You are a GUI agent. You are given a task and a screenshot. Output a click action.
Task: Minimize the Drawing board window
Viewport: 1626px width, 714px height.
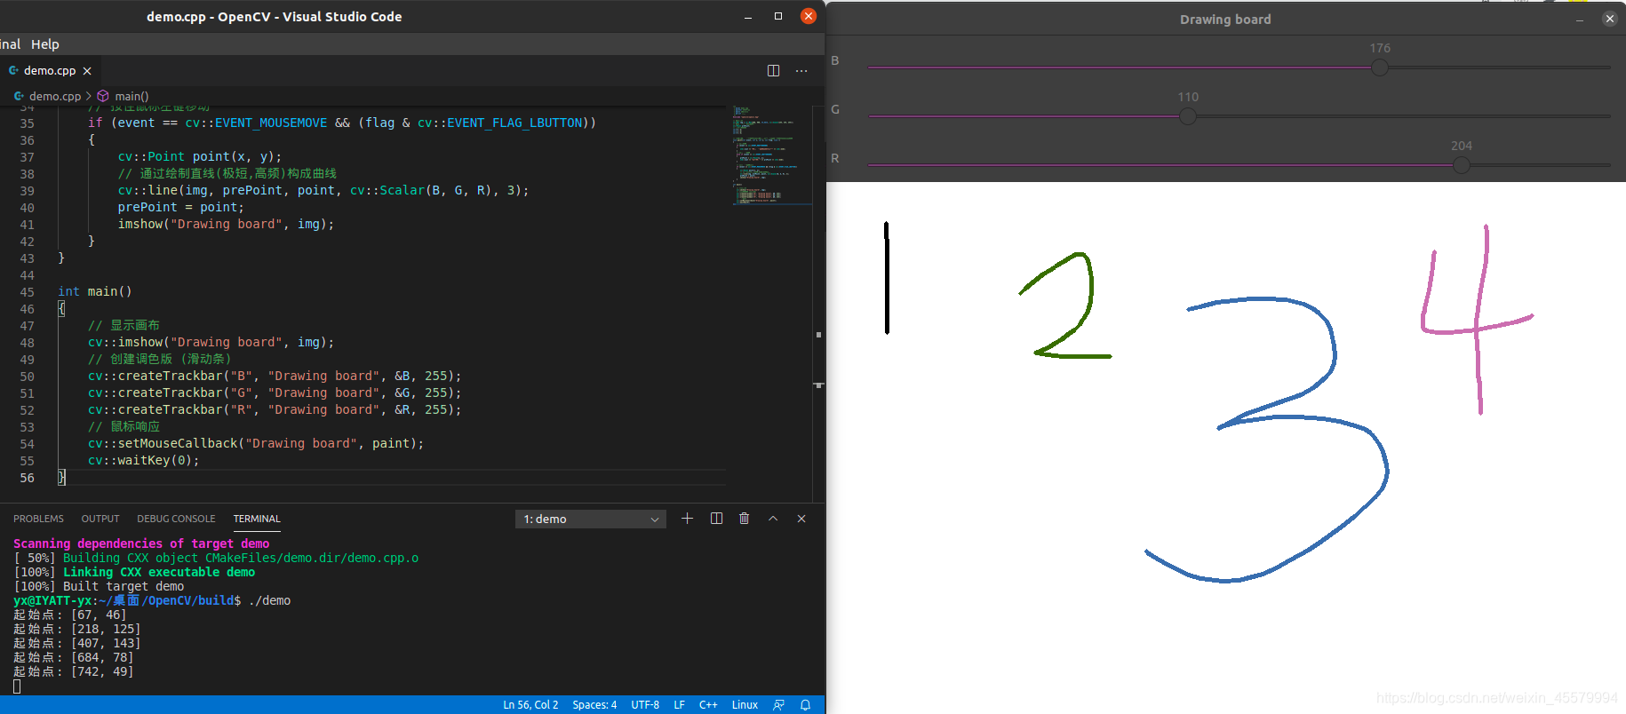[x=1580, y=19]
